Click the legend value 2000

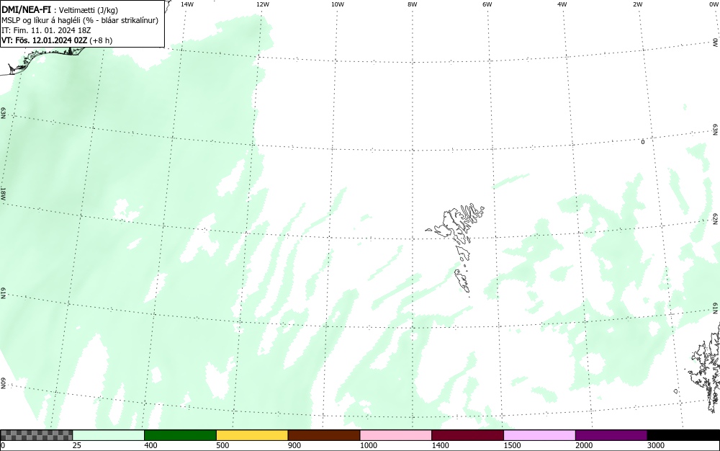[x=584, y=445]
